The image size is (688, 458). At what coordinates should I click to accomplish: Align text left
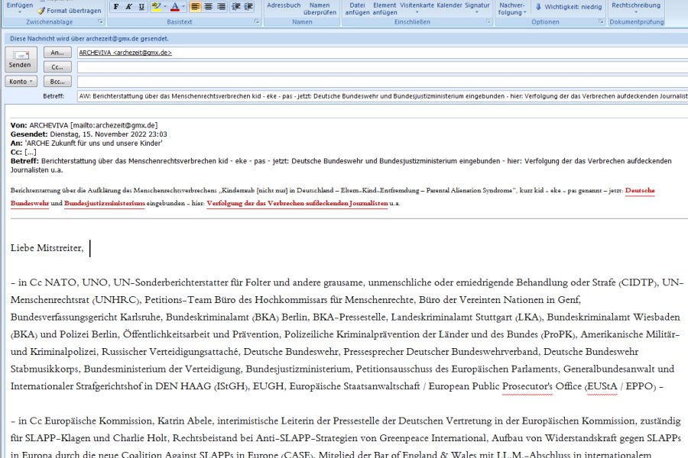[195, 7]
